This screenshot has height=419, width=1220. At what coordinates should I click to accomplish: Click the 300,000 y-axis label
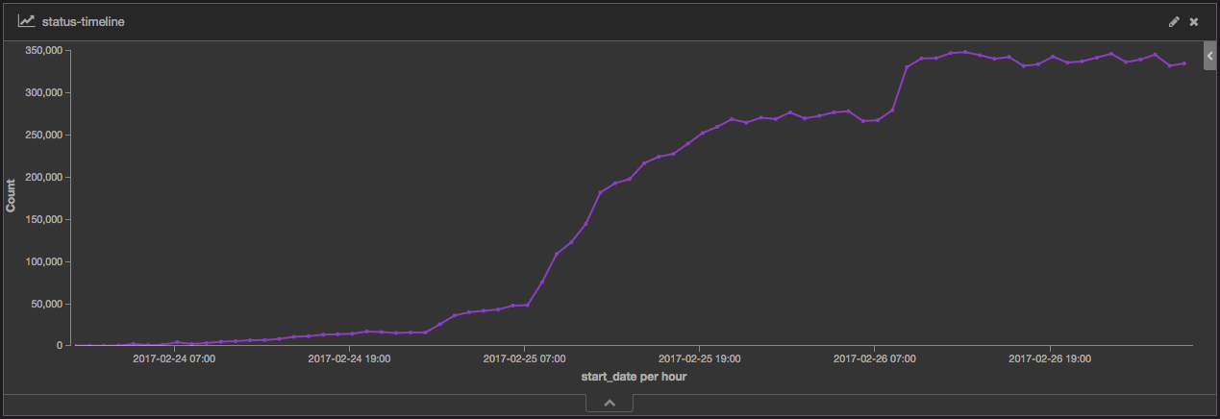tap(43, 92)
